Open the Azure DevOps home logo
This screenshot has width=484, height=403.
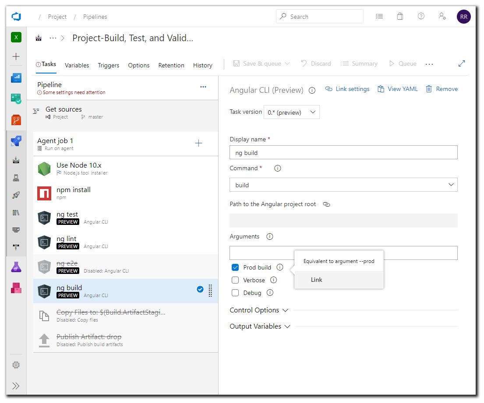click(16, 17)
